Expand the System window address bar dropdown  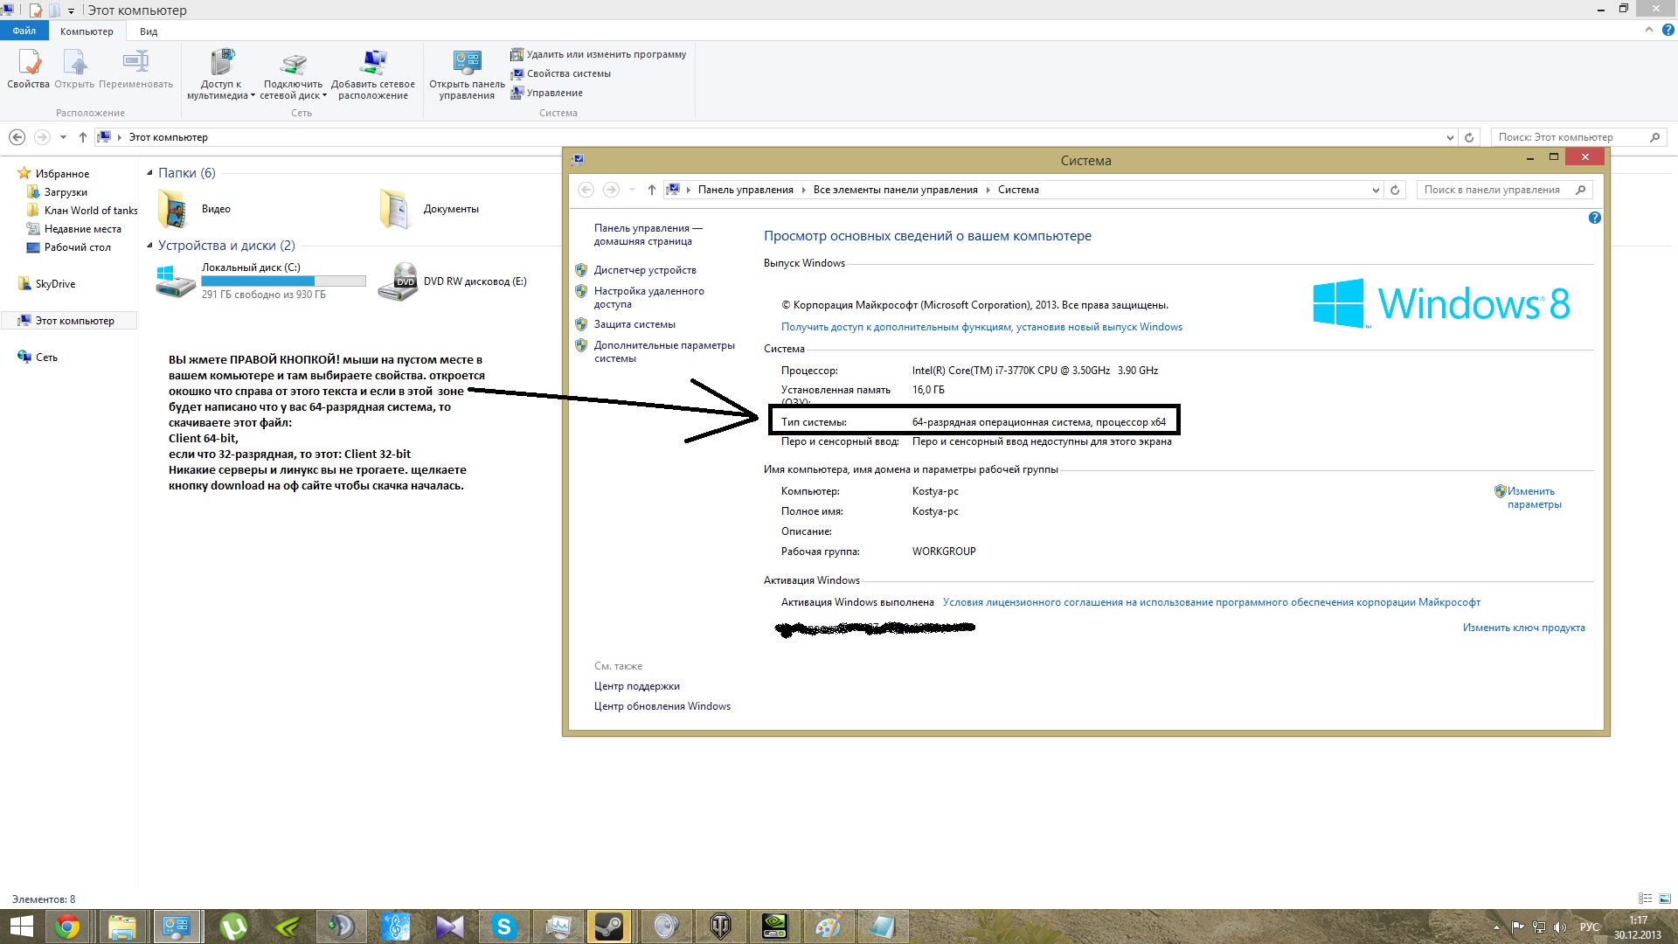point(1375,190)
